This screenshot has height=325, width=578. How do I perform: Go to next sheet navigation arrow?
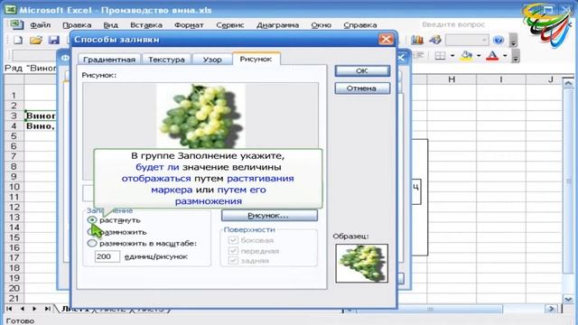(34, 309)
